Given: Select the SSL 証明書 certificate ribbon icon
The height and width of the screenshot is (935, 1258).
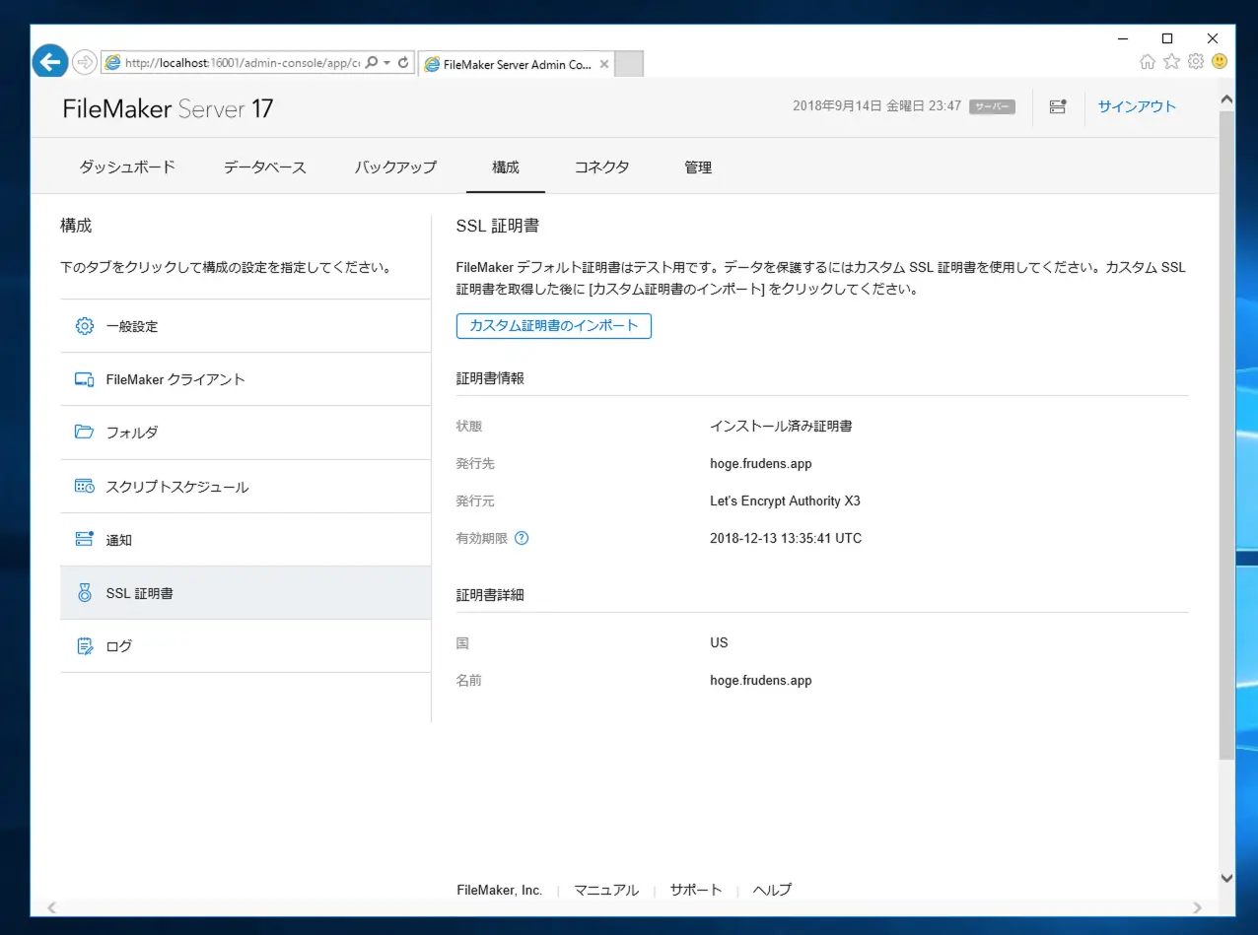Looking at the screenshot, I should tap(84, 592).
